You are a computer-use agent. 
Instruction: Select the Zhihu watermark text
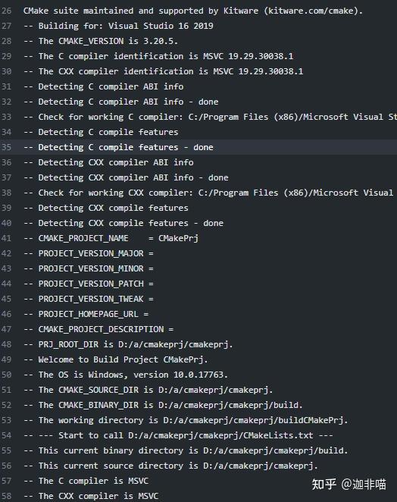click(x=349, y=484)
